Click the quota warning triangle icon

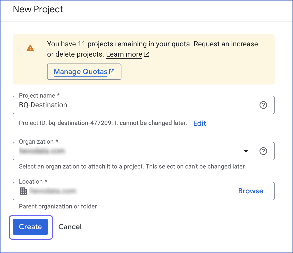pos(30,48)
